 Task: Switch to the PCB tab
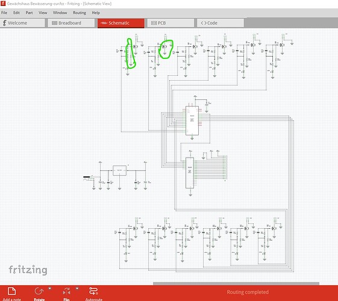click(x=171, y=23)
